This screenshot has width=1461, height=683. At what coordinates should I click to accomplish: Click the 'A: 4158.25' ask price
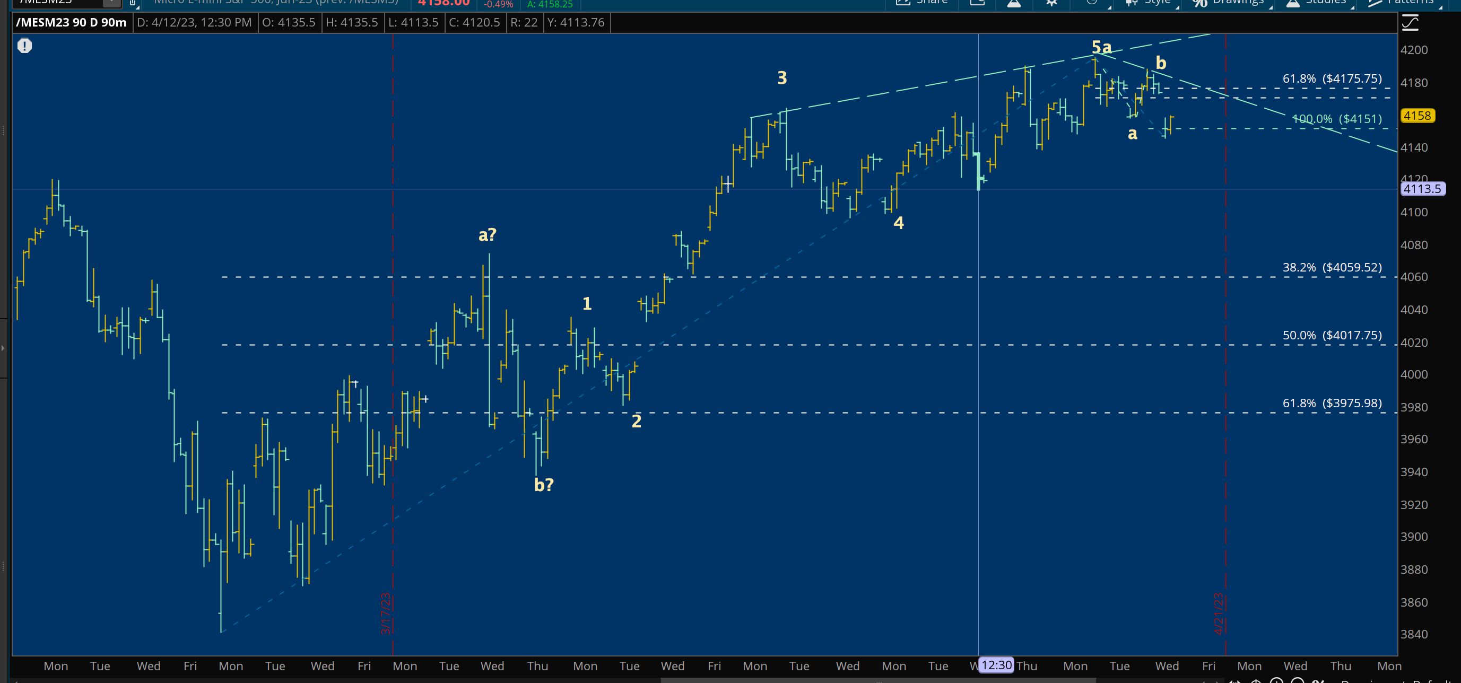pos(550,4)
